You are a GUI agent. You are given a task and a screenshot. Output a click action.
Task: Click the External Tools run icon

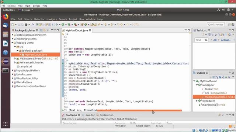click(75, 25)
